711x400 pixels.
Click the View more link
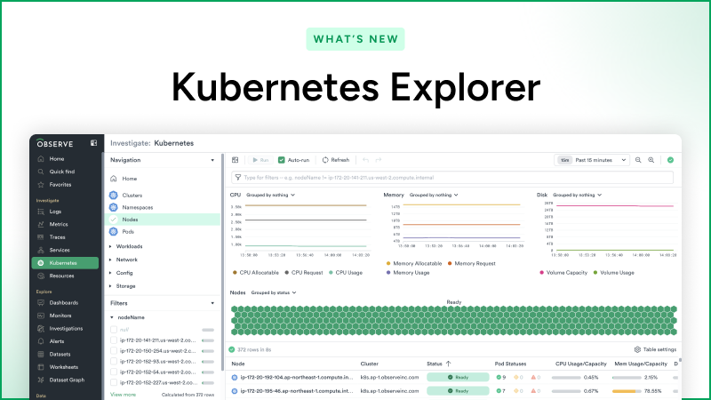point(123,395)
